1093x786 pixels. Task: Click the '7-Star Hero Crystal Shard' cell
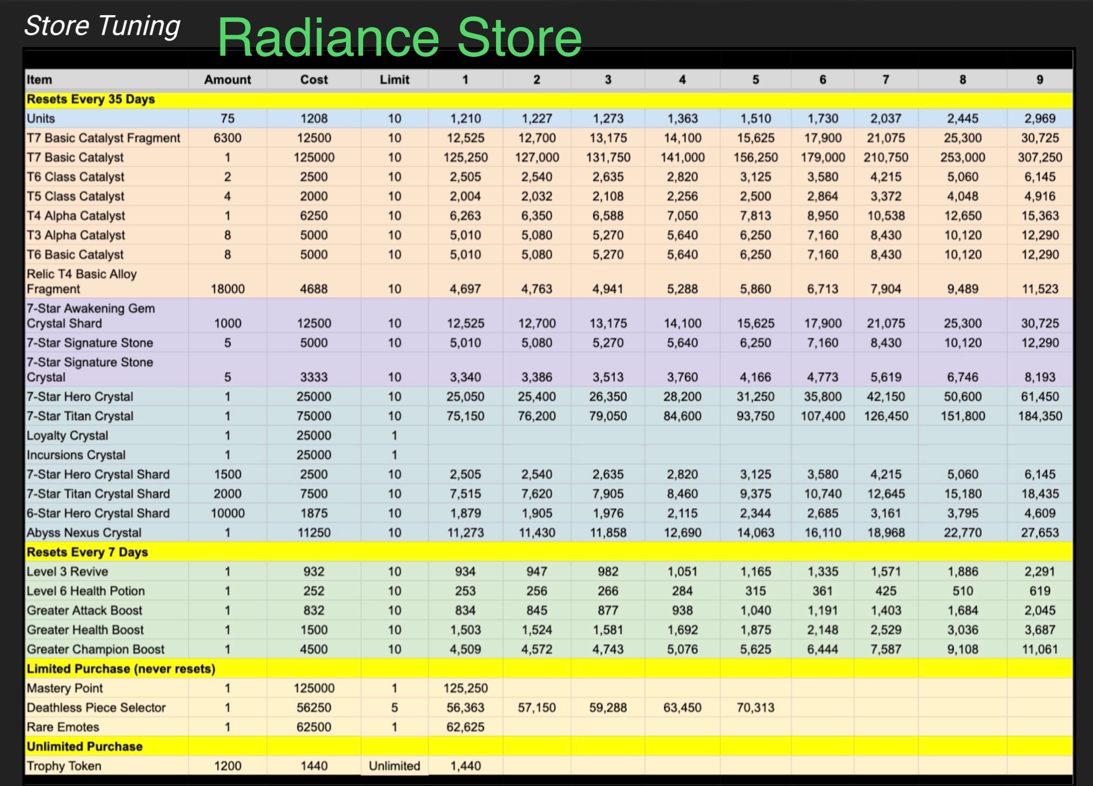[106, 475]
